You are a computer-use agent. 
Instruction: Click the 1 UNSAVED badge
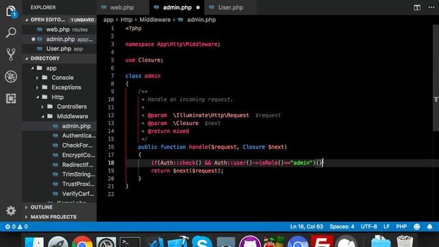pyautogui.click(x=82, y=20)
